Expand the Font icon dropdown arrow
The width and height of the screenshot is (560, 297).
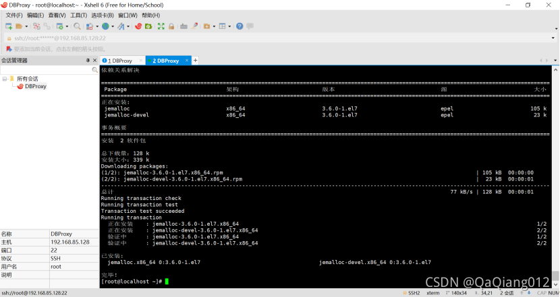point(128,26)
